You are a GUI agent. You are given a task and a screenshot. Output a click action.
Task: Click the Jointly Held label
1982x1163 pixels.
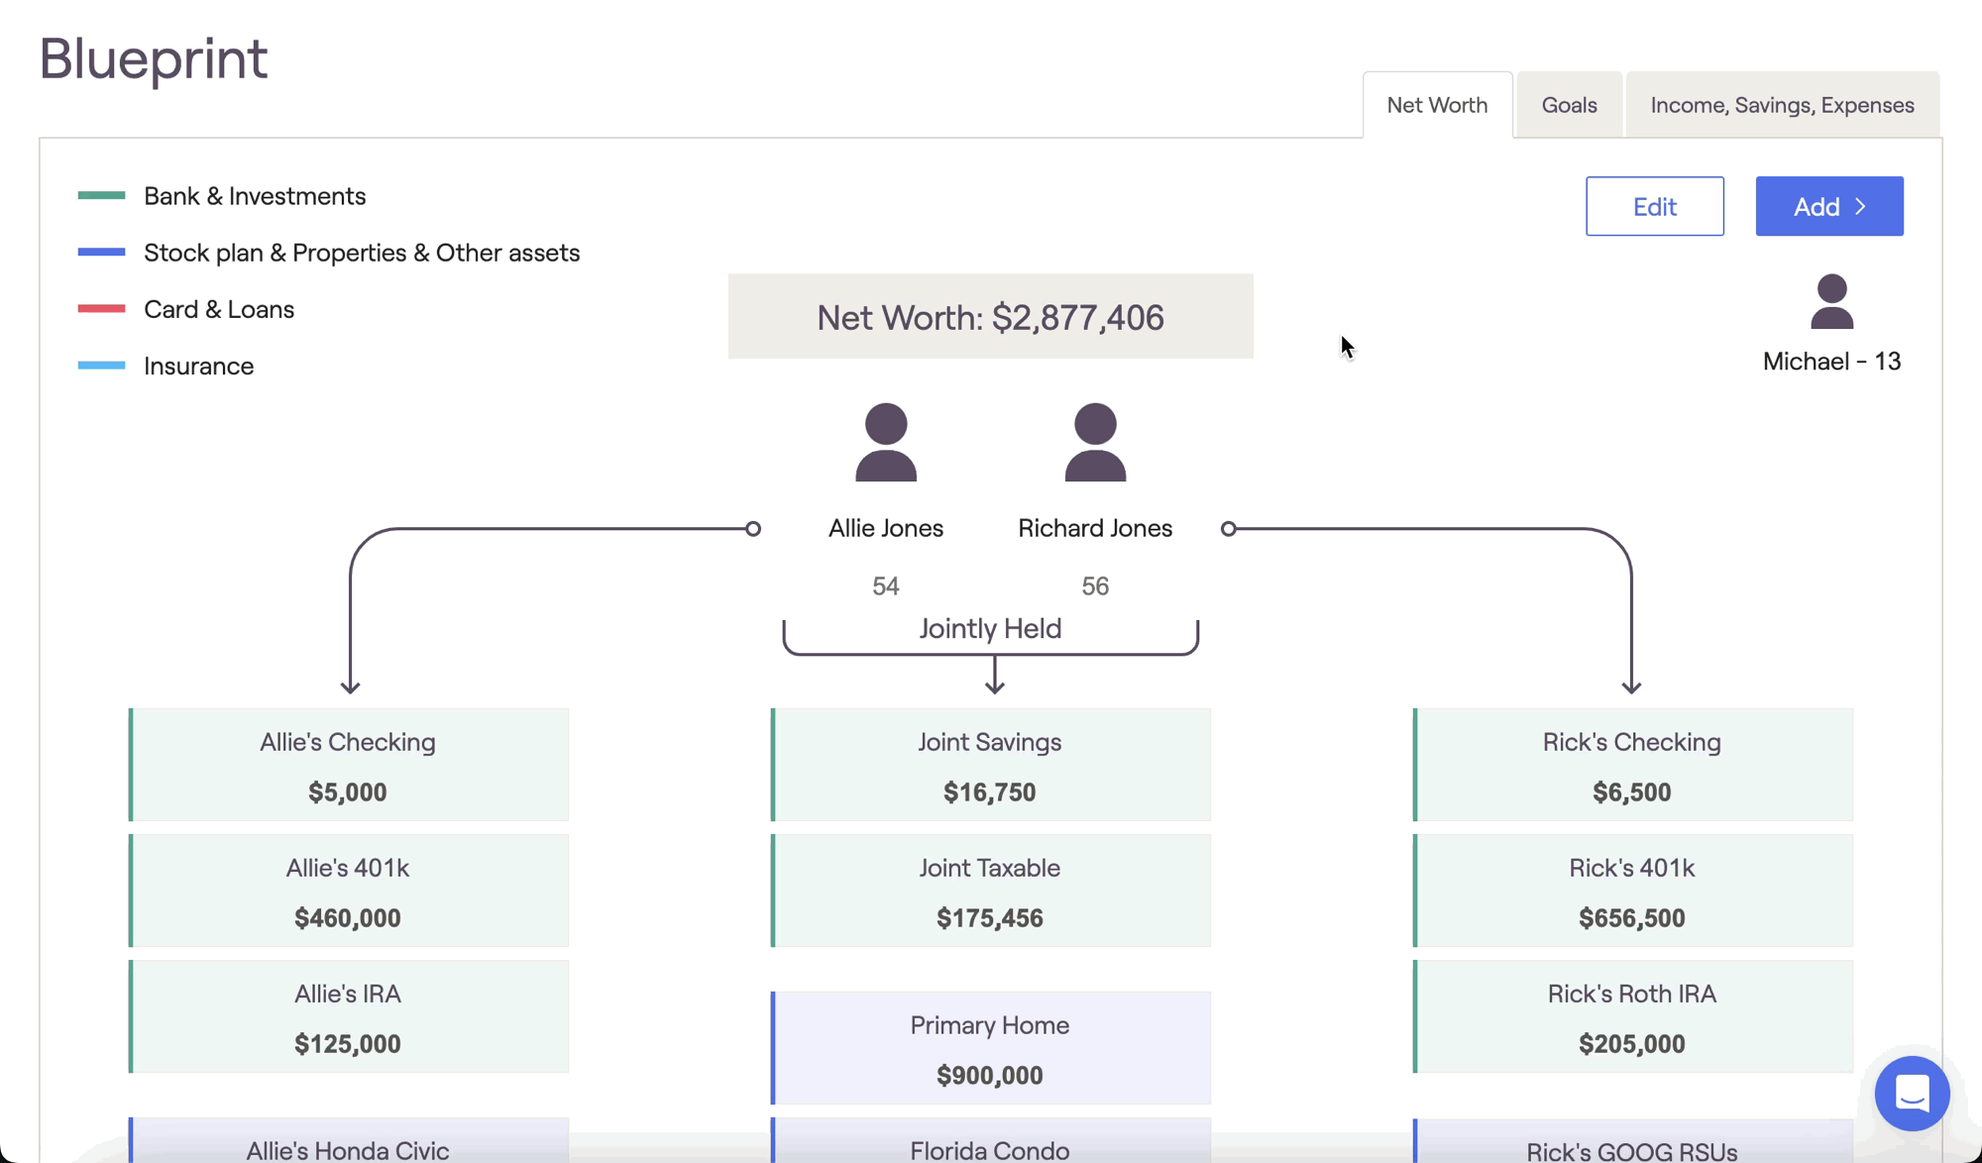coord(990,628)
